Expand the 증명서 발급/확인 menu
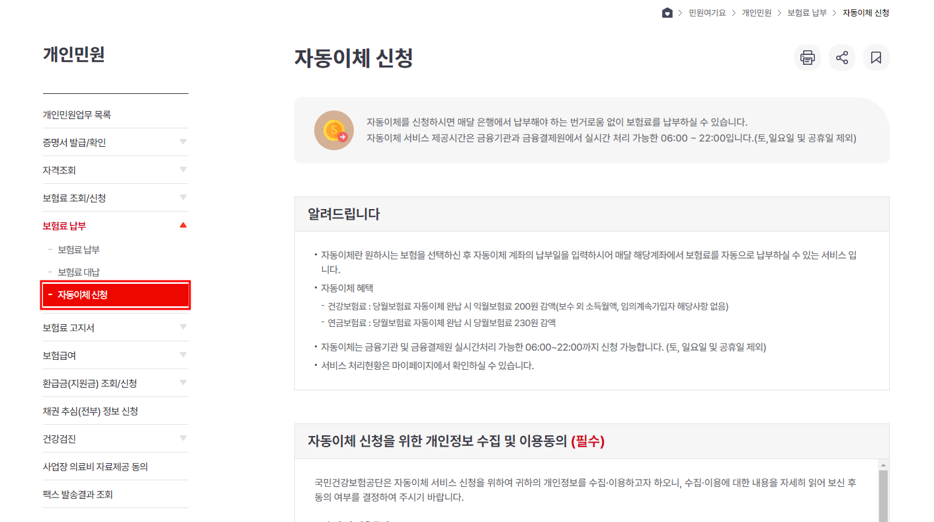This screenshot has height=522, width=934. 183,142
